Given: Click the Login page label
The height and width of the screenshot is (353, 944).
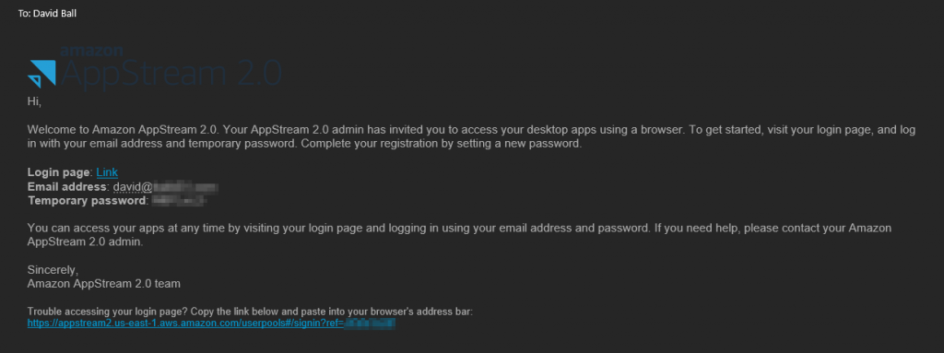Looking at the screenshot, I should coord(59,172).
